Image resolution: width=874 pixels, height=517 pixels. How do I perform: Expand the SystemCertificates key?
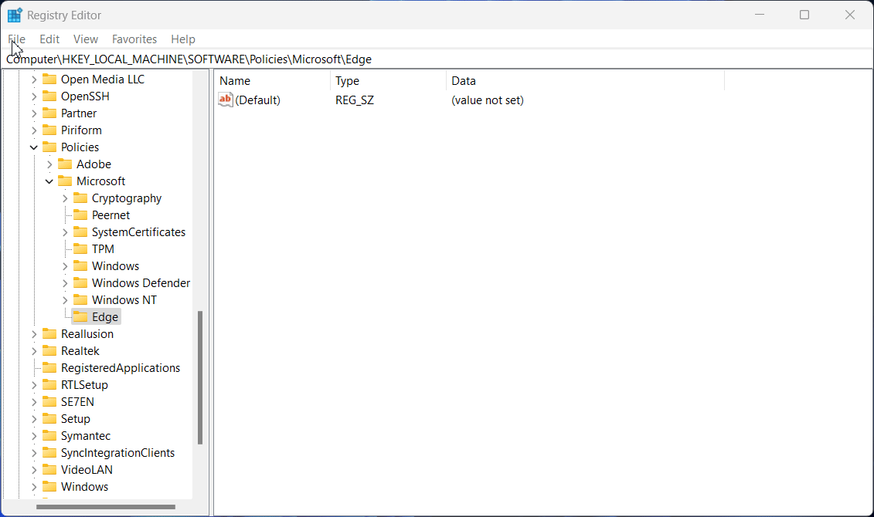65,232
